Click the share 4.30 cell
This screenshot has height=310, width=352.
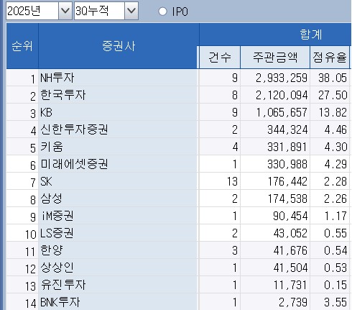point(330,147)
